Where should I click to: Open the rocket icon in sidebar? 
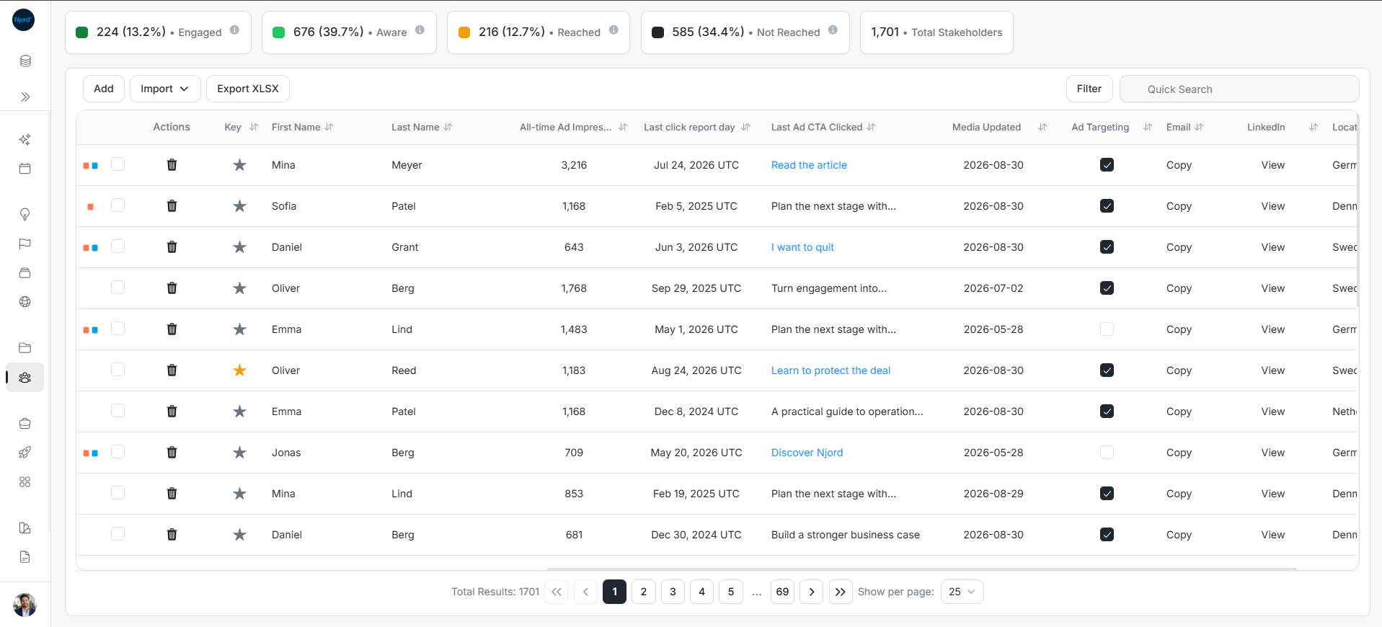tap(25, 453)
